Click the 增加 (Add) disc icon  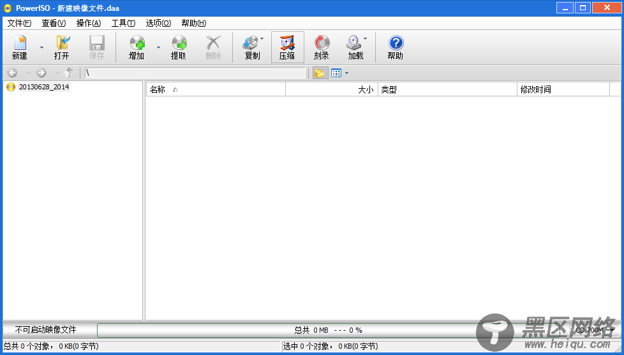(x=137, y=43)
